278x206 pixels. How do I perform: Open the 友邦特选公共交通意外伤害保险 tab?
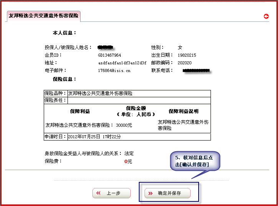[44, 16]
